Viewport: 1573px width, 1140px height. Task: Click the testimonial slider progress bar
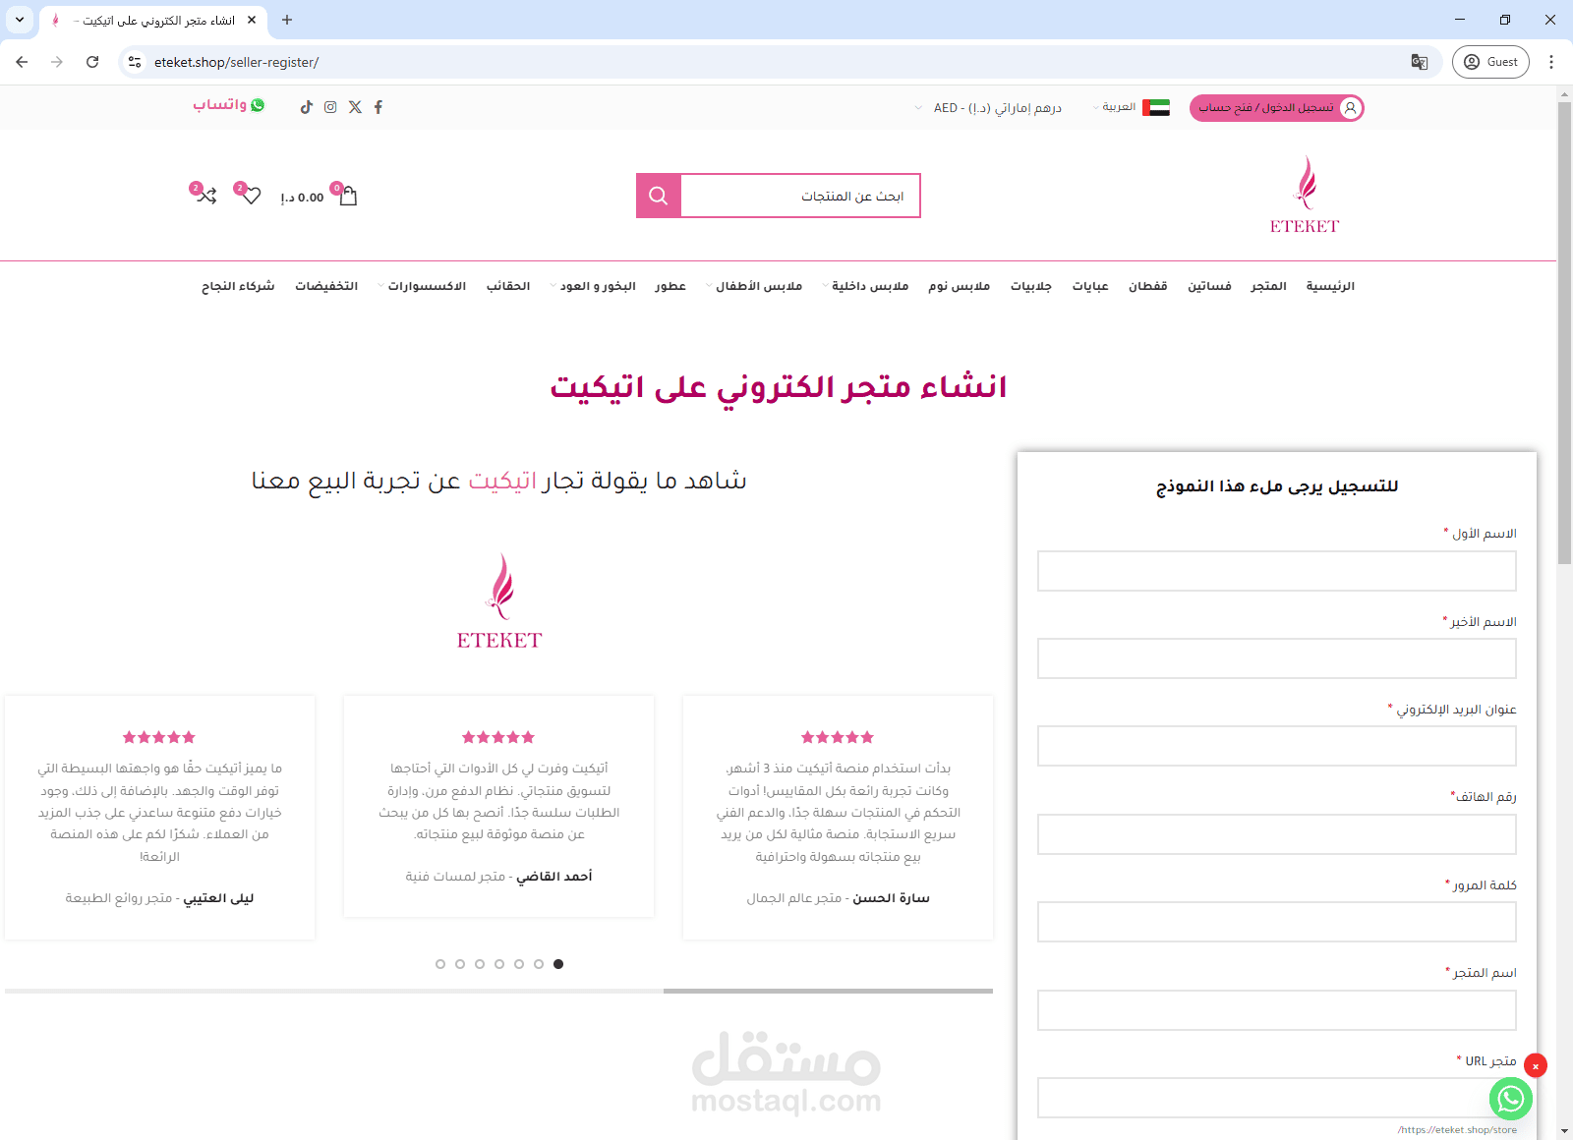(498, 991)
